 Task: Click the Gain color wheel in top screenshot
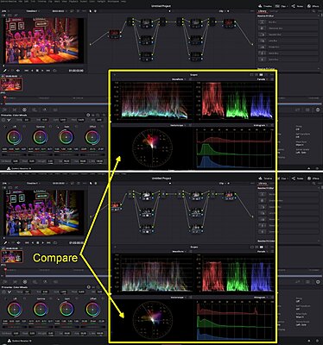[x=66, y=138]
